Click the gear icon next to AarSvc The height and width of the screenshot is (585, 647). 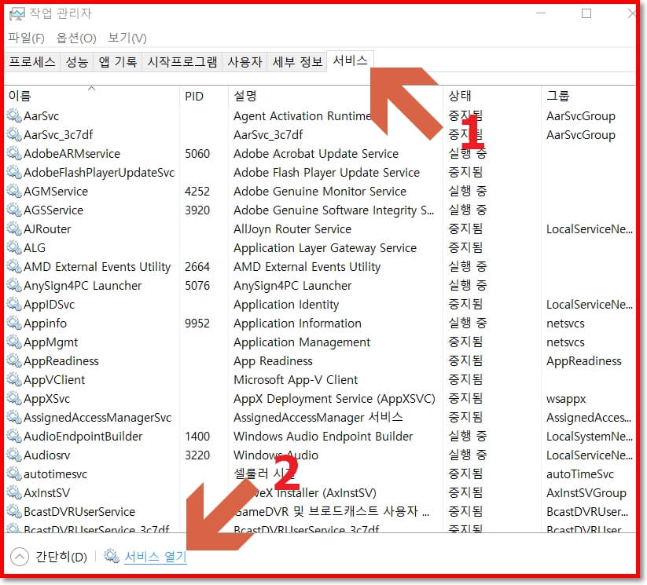(x=14, y=115)
